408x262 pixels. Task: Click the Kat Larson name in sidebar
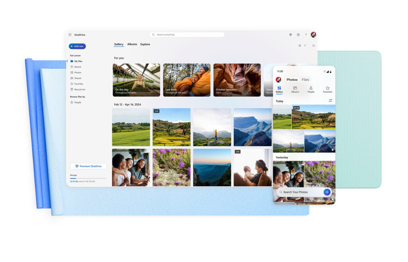pyautogui.click(x=75, y=55)
